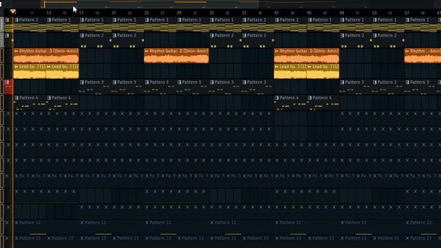
Task: Jump to bar 41 on the timeline ruler
Action: pos(276,13)
